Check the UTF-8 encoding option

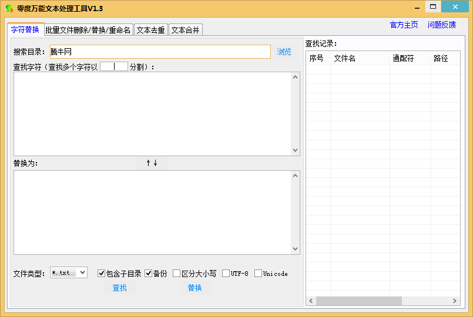tap(226, 274)
